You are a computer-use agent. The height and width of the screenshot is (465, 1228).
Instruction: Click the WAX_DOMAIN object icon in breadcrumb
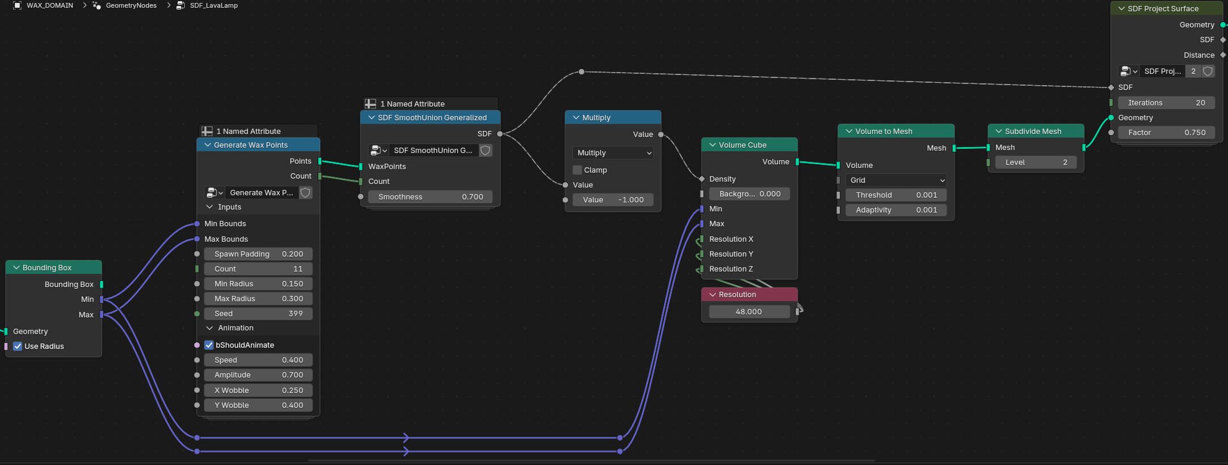(17, 5)
